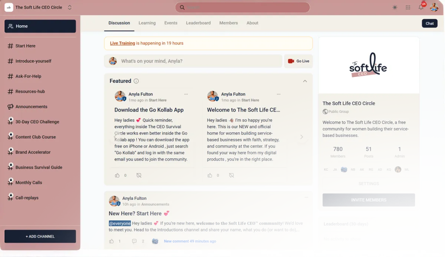This screenshot has height=257, width=445.
Task: Go to the next featured post arrow
Action: tap(302, 137)
